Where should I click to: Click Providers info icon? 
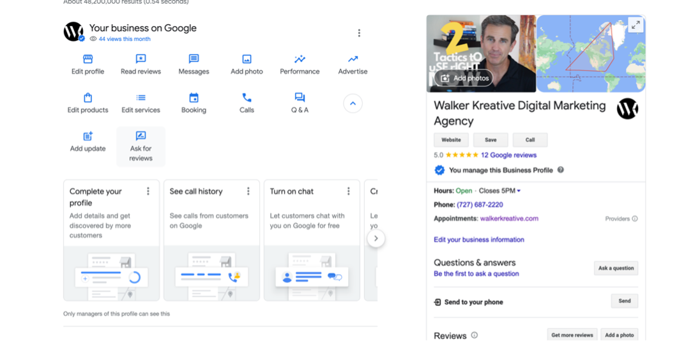click(635, 218)
